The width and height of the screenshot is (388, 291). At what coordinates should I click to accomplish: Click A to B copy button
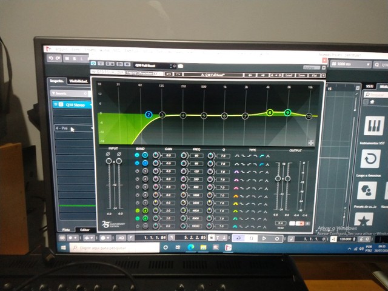276,75
